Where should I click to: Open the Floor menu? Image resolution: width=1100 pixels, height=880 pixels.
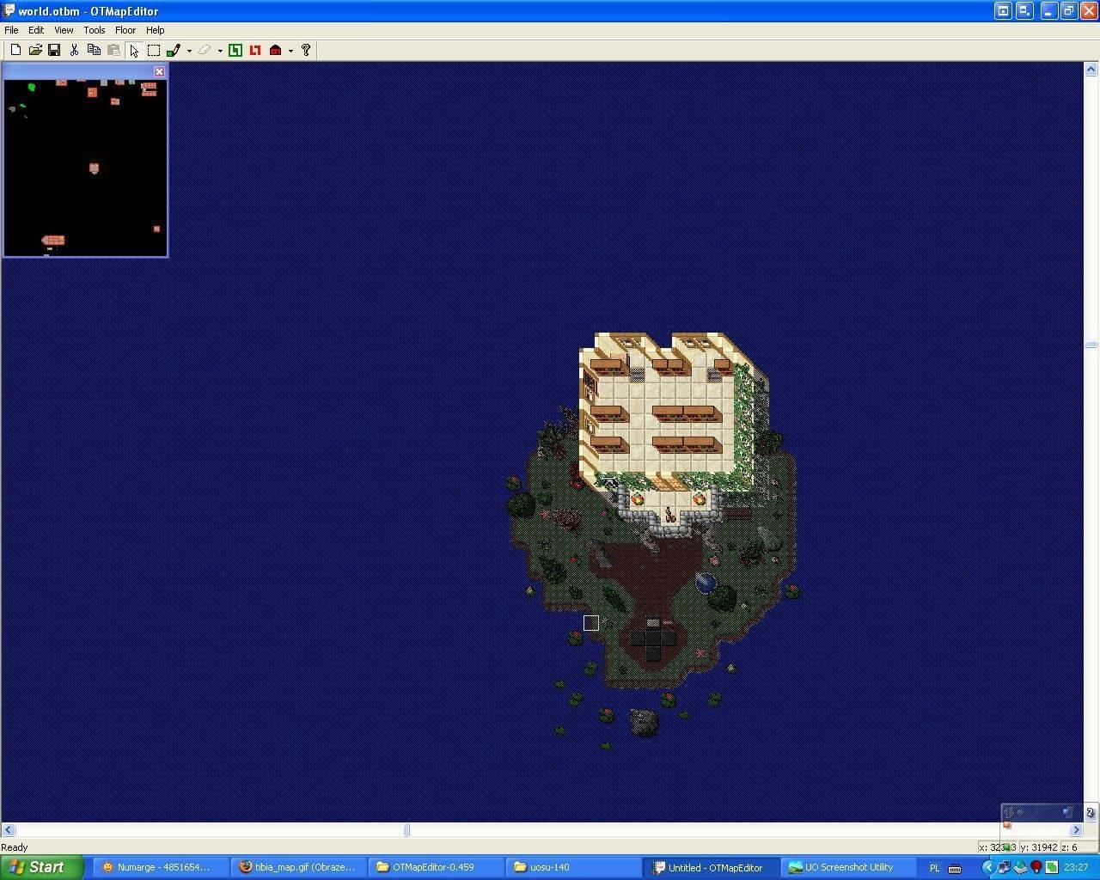pos(125,30)
